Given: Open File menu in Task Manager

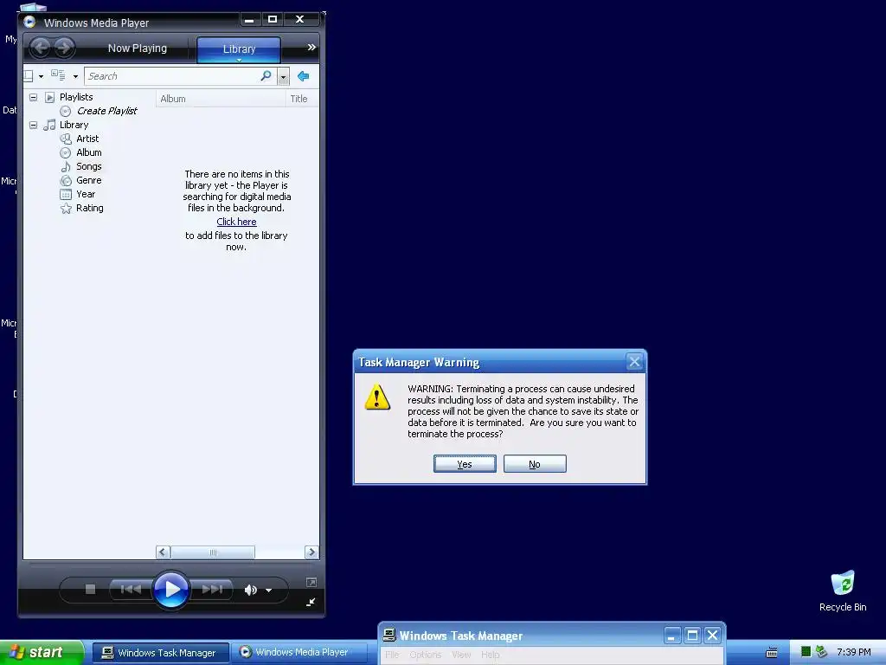Looking at the screenshot, I should pos(392,655).
